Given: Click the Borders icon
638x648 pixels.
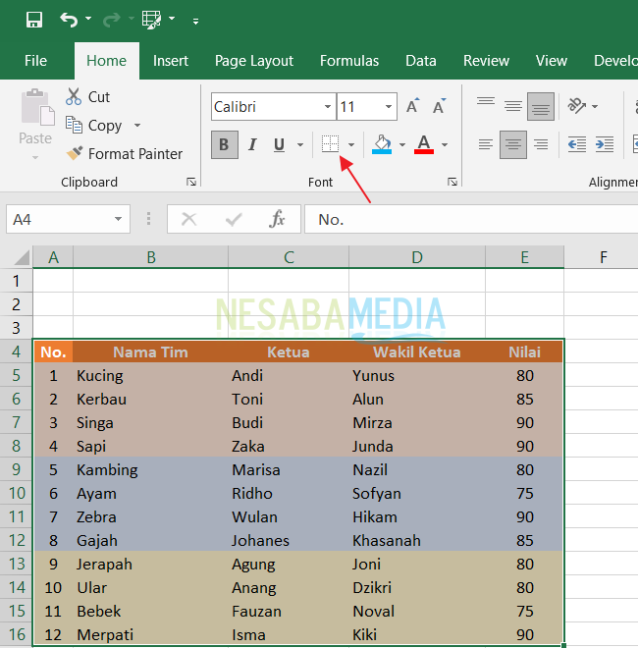Looking at the screenshot, I should 330,144.
